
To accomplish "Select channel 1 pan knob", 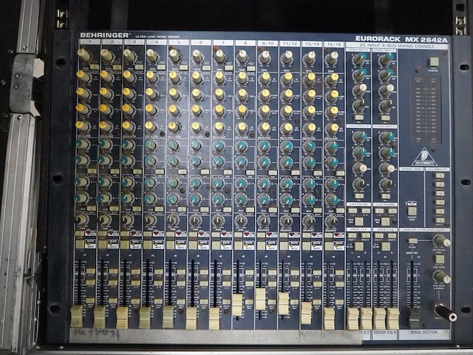I will [x=82, y=219].
